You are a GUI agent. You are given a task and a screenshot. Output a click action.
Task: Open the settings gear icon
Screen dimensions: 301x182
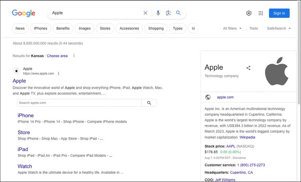coord(249,13)
